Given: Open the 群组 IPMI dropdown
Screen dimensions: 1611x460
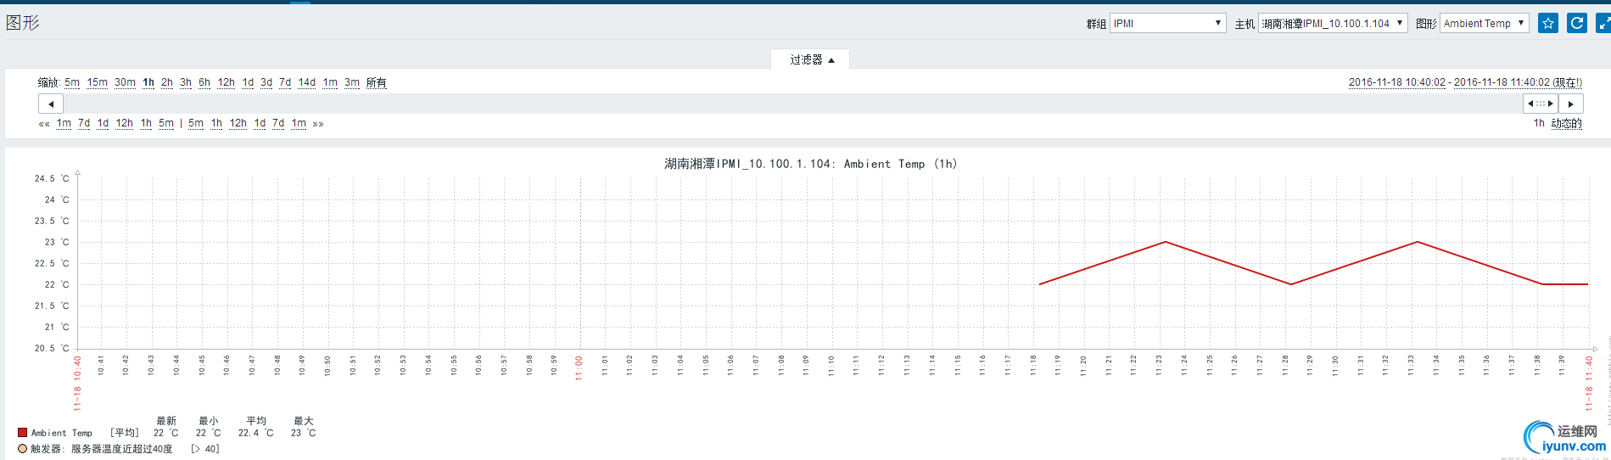Looking at the screenshot, I should (x=1167, y=24).
